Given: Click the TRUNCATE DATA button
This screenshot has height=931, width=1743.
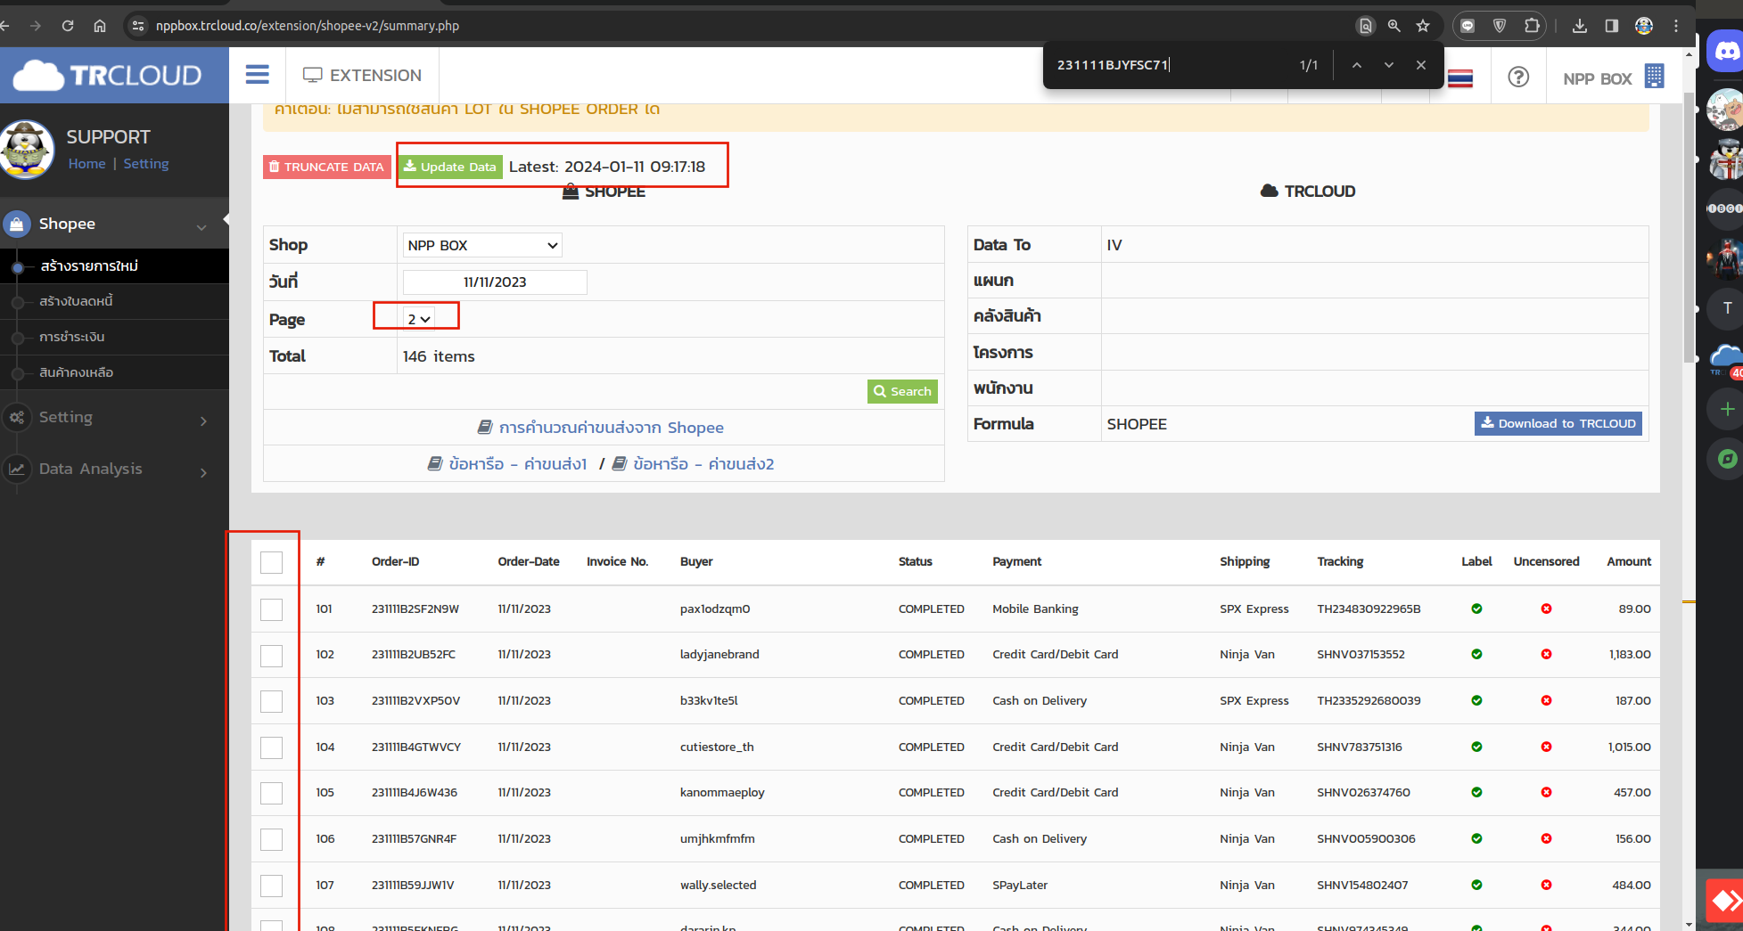Looking at the screenshot, I should point(327,167).
